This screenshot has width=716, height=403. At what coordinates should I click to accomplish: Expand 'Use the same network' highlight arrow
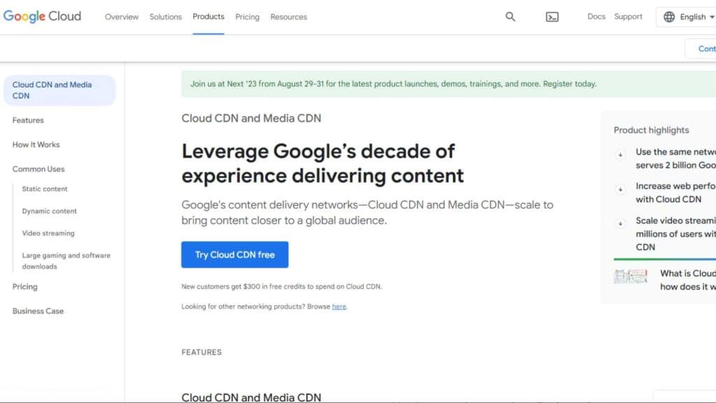pos(620,155)
